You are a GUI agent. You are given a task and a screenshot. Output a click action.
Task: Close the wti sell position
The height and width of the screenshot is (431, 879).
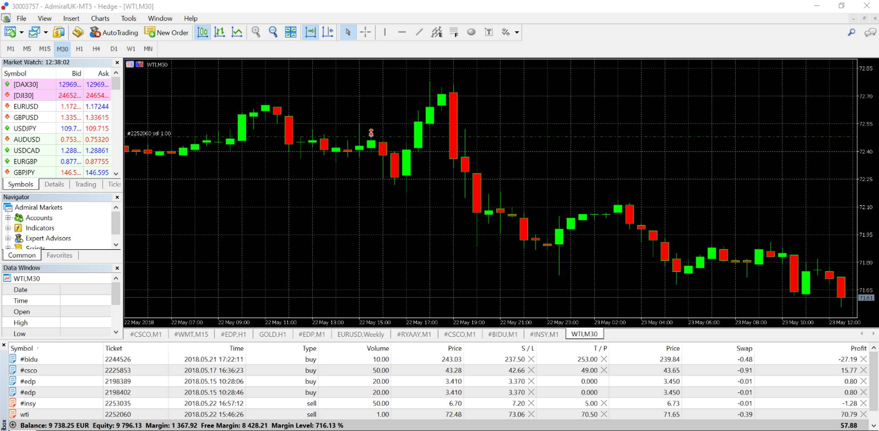pyautogui.click(x=863, y=414)
